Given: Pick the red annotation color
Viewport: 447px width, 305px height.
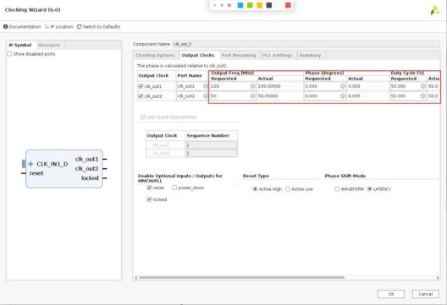Looking at the screenshot, I should coord(288,5).
